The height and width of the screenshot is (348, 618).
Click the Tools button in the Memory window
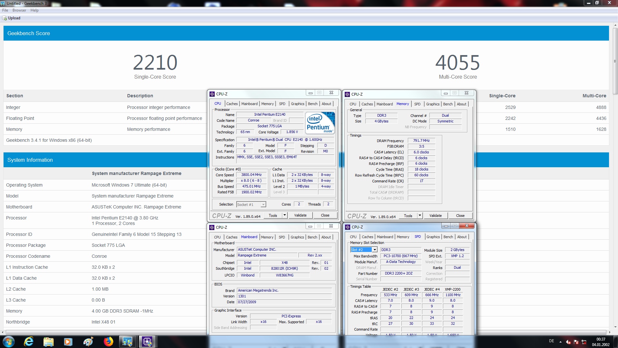tap(408, 216)
